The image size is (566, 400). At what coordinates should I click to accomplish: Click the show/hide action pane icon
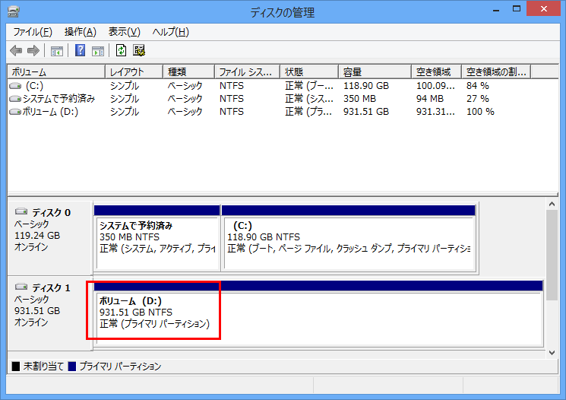click(98, 51)
